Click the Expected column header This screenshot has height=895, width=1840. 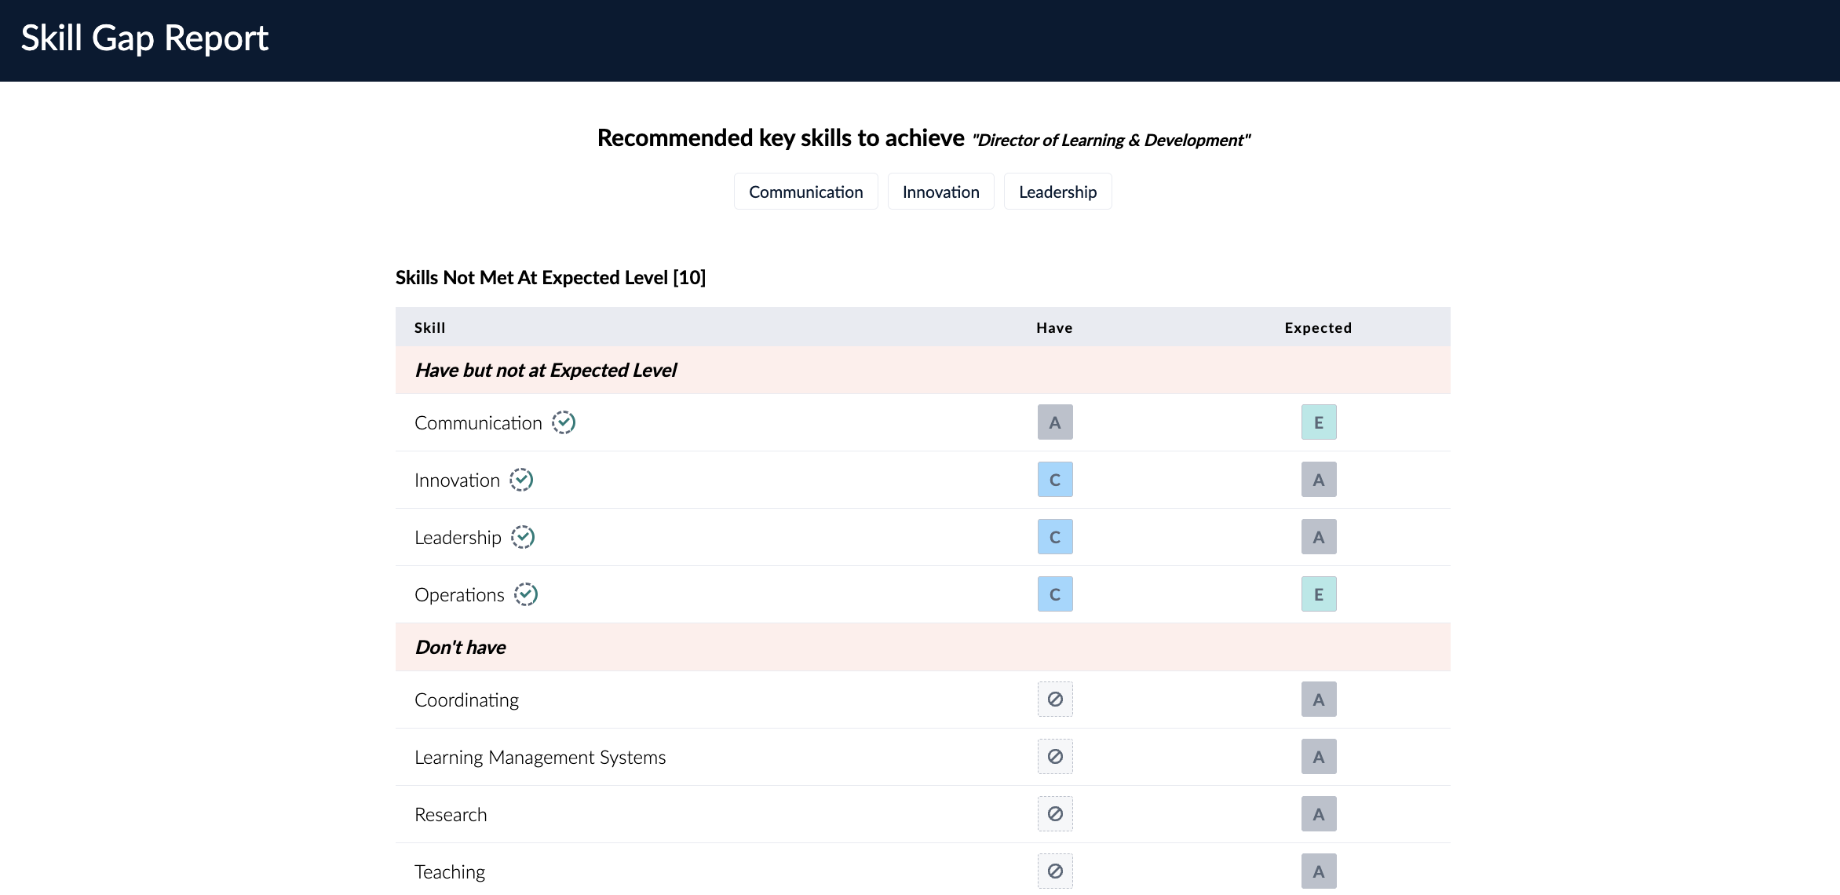point(1319,327)
